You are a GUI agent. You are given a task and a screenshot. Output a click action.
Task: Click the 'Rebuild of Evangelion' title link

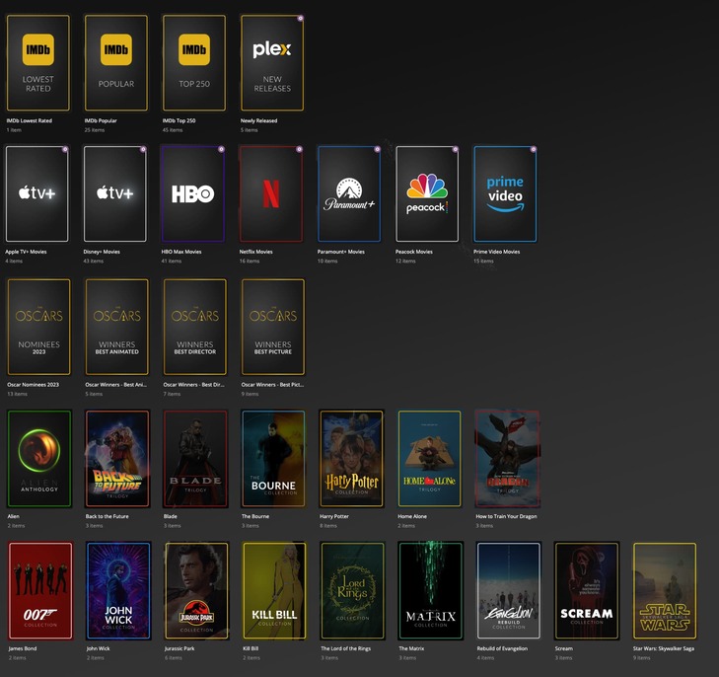click(x=502, y=648)
